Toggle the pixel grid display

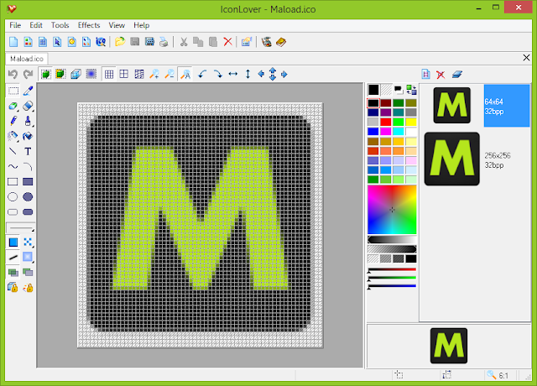109,74
